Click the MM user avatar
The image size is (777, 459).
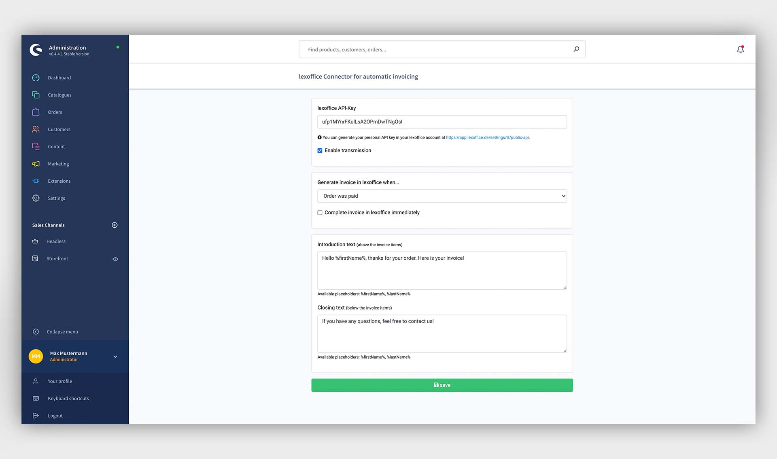tap(36, 357)
